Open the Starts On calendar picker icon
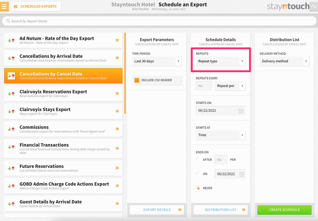This screenshot has height=221, width=318. click(x=241, y=111)
